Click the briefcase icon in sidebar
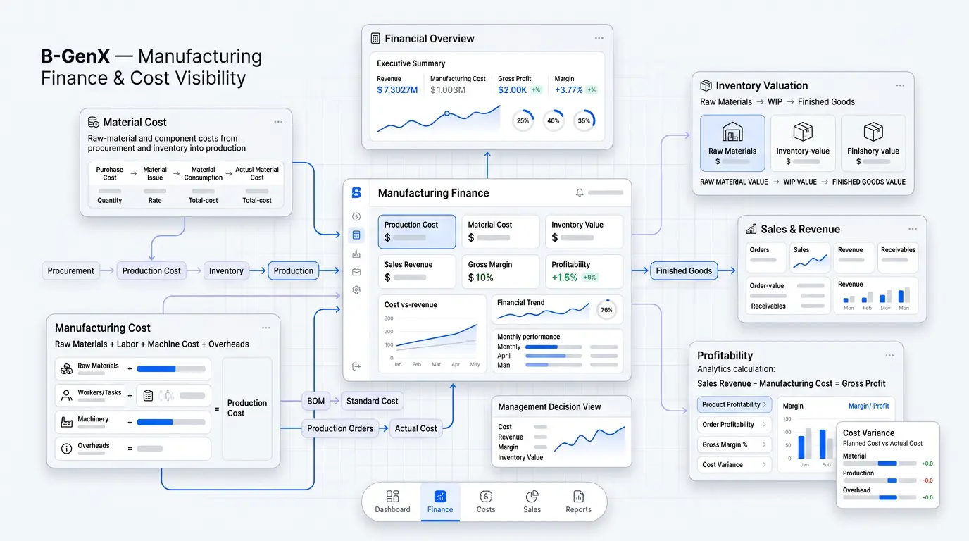 pos(356,271)
